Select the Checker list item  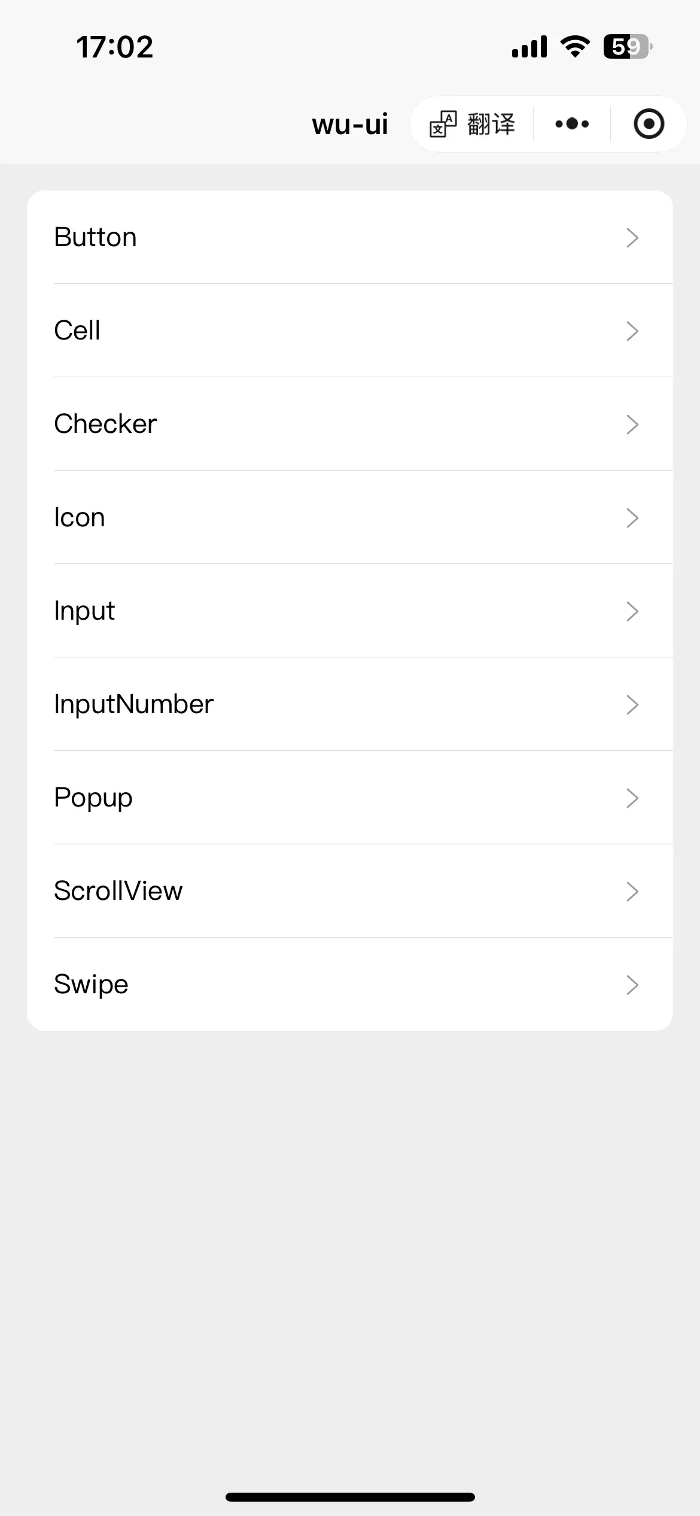click(350, 424)
